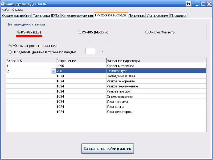This screenshot has width=213, height=160.
Task: Select the Опрокидывание row
Action: 106,96
